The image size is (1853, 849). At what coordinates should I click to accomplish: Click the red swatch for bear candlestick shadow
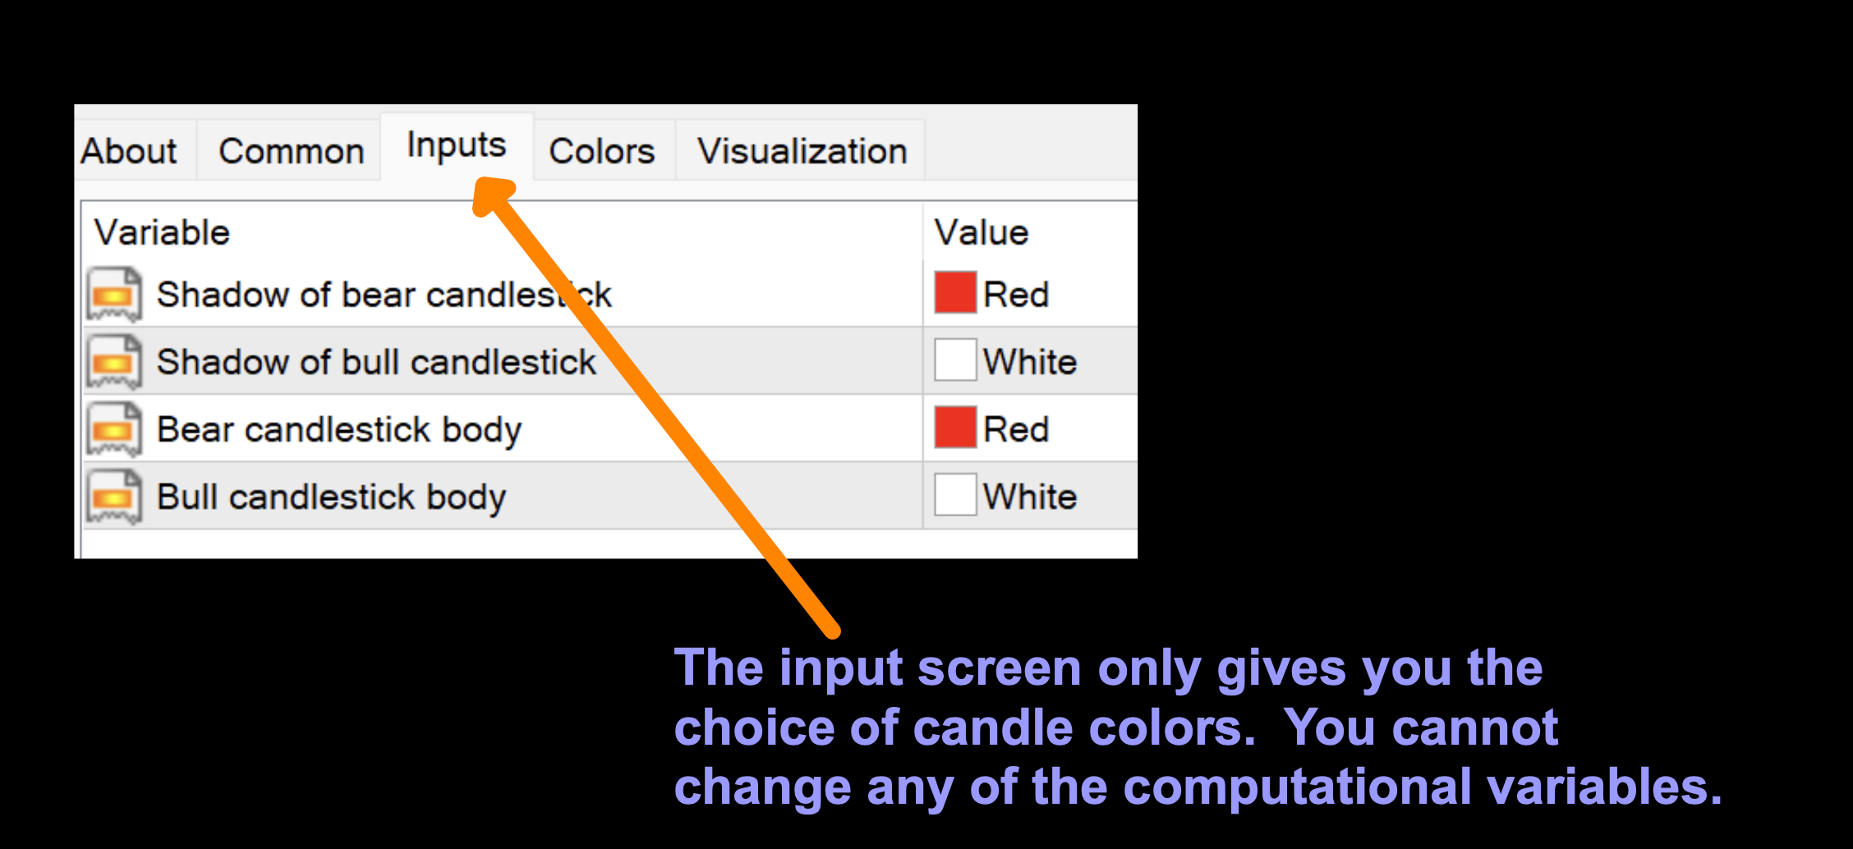click(x=955, y=293)
